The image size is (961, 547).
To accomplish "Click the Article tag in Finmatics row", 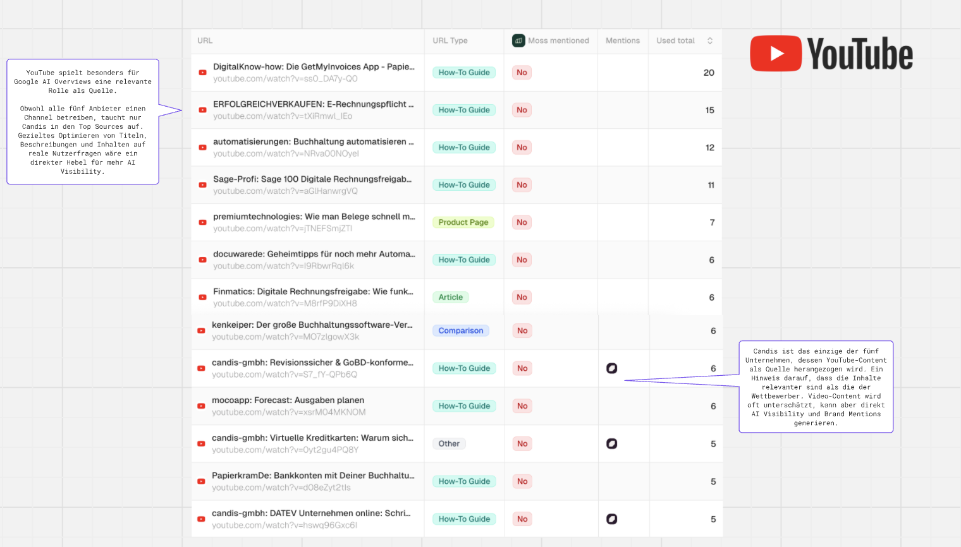I will click(450, 298).
